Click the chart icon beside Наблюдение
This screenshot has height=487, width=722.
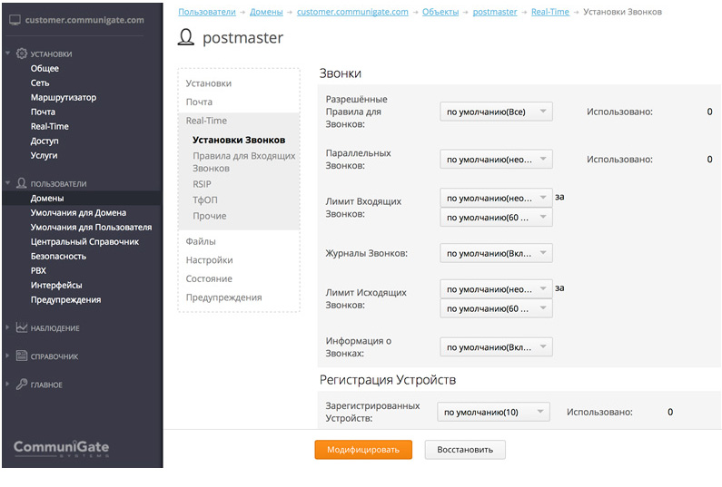[x=22, y=327]
